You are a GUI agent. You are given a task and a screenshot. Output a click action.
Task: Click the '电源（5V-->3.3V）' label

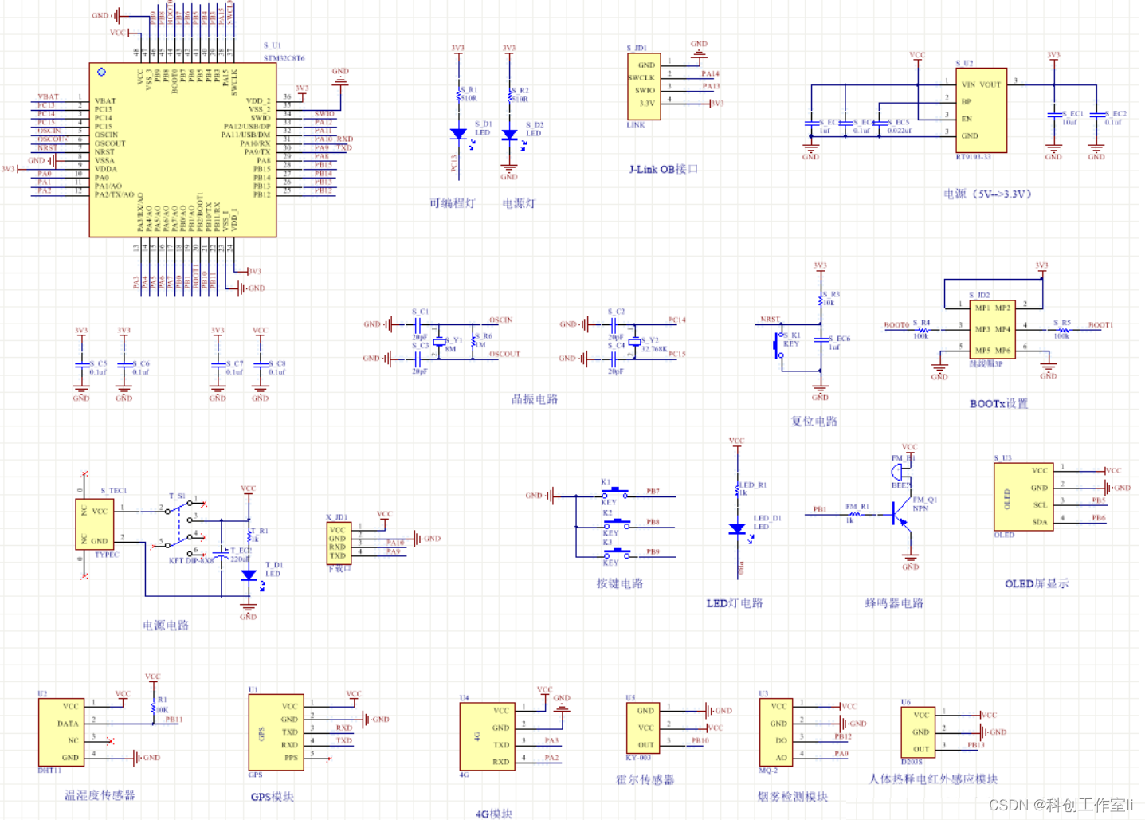(987, 194)
